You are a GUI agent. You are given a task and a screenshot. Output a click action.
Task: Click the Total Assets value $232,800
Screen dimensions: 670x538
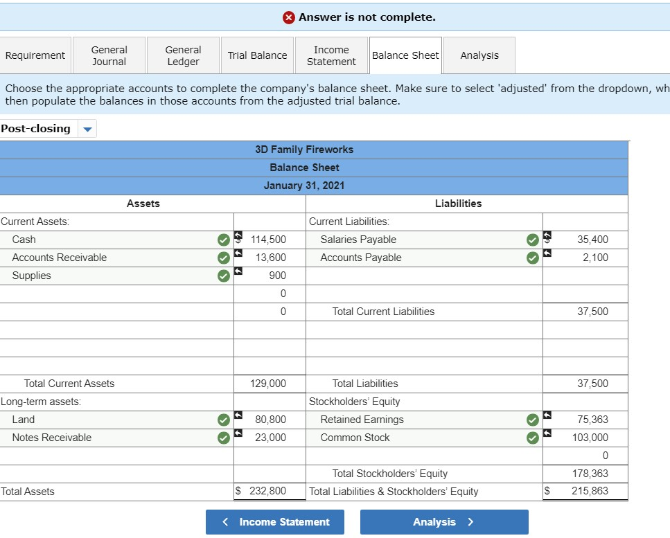click(x=270, y=492)
